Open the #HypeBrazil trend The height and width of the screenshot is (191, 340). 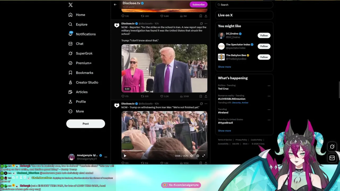(225, 123)
